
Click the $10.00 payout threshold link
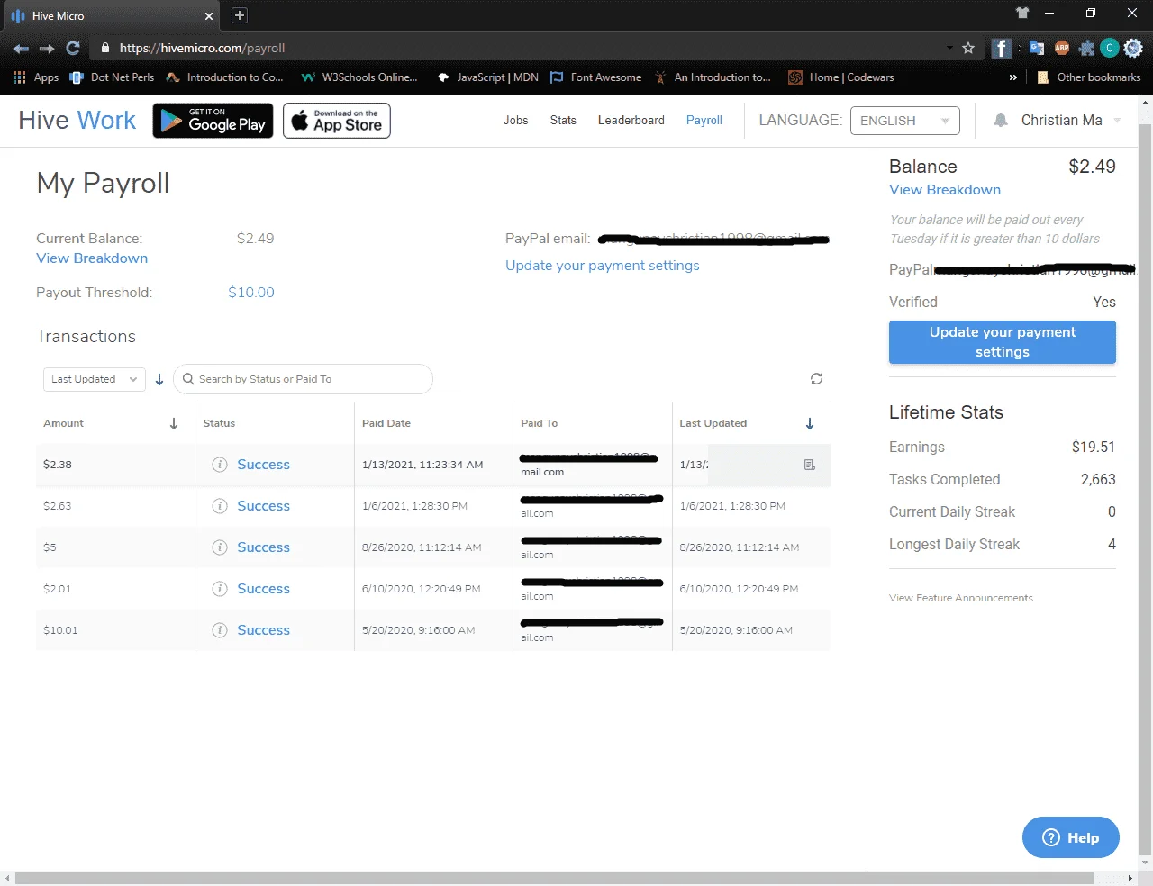pyautogui.click(x=251, y=293)
